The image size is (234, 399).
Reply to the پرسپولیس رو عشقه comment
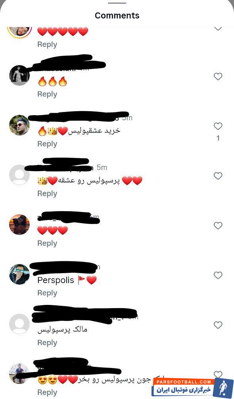47,193
